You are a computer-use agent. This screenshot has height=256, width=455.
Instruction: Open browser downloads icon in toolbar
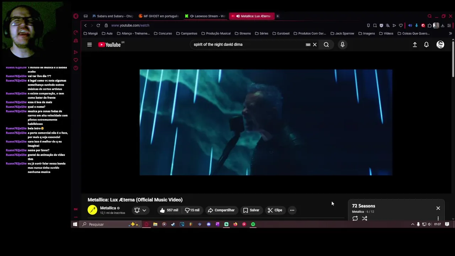click(443, 25)
